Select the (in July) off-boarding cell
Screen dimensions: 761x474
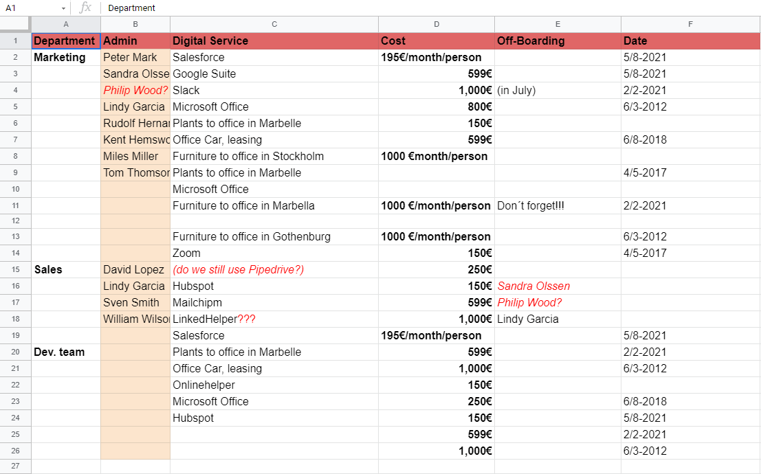point(558,90)
